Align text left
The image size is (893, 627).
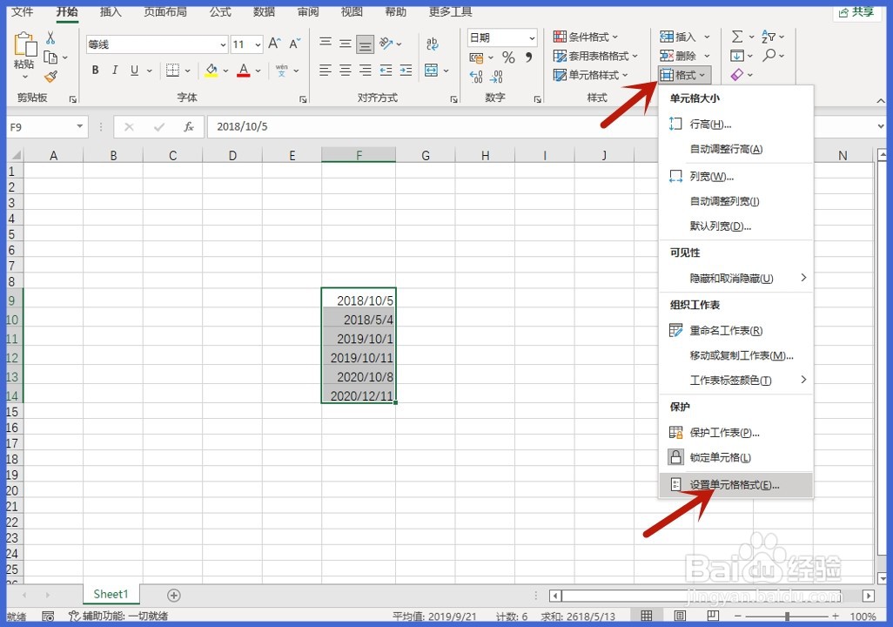tap(326, 71)
